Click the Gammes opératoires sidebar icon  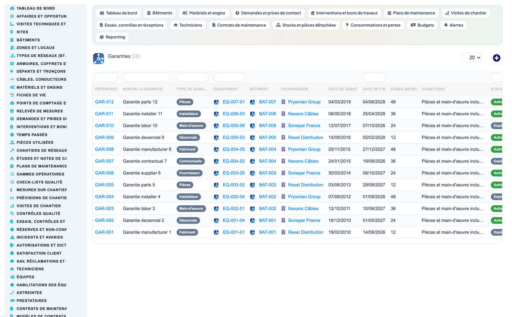pos(12,174)
